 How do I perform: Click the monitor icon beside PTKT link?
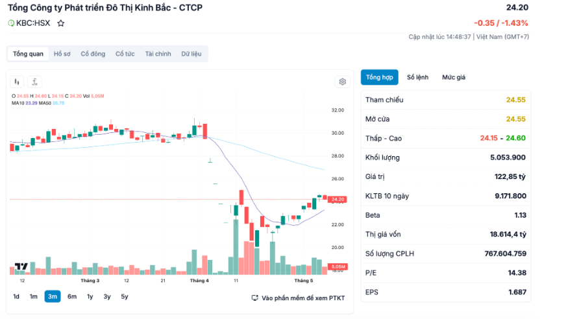(255, 298)
